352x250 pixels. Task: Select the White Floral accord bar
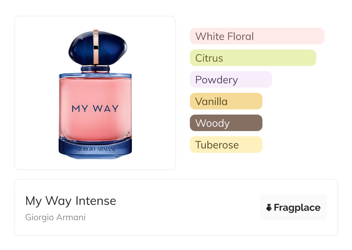[x=257, y=36]
